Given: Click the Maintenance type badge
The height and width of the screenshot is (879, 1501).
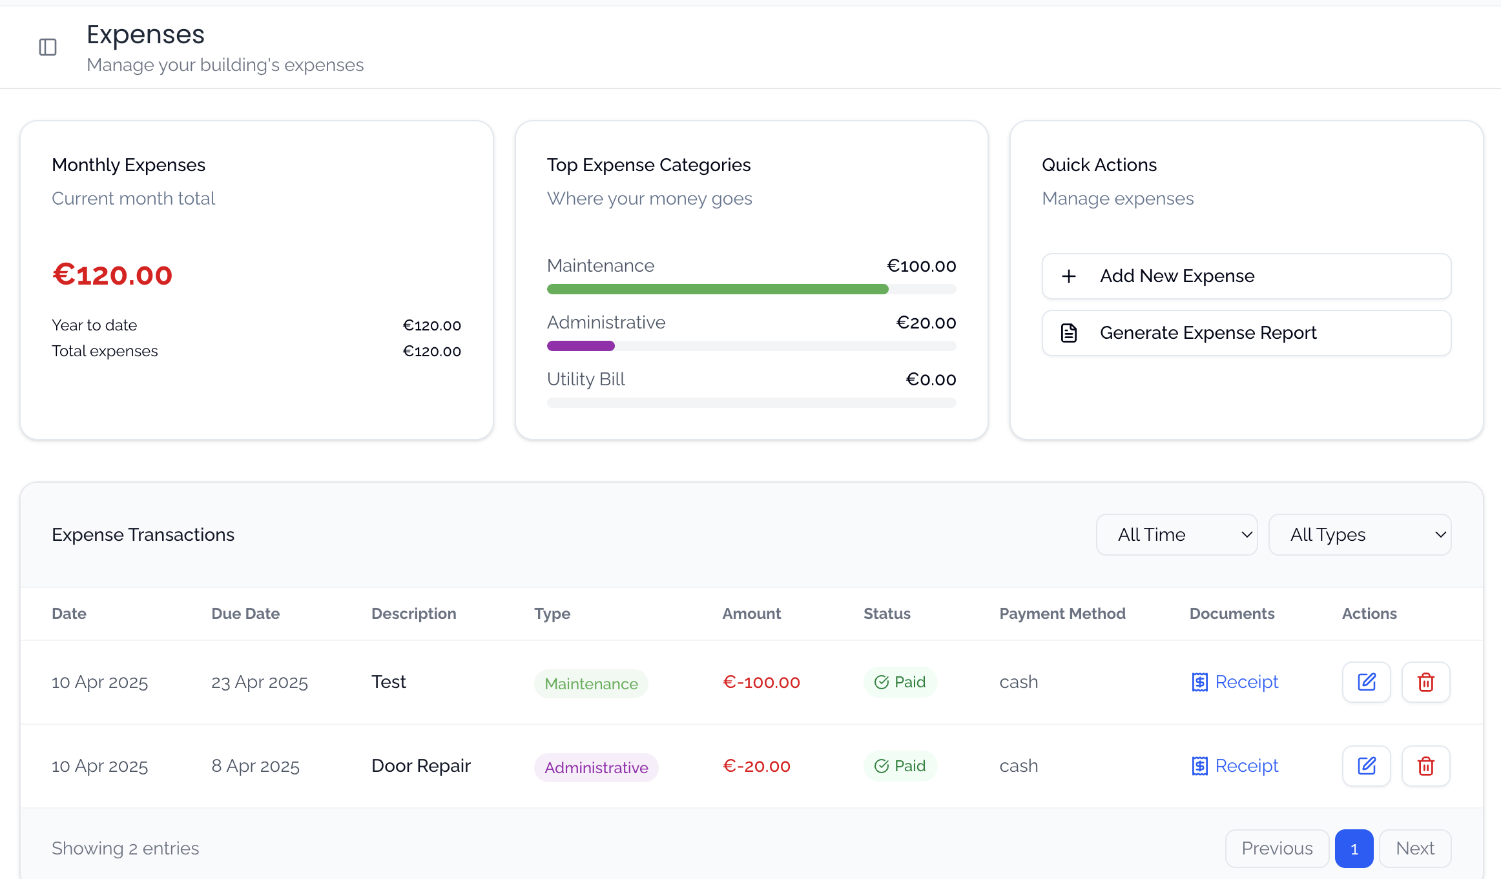Looking at the screenshot, I should (591, 683).
